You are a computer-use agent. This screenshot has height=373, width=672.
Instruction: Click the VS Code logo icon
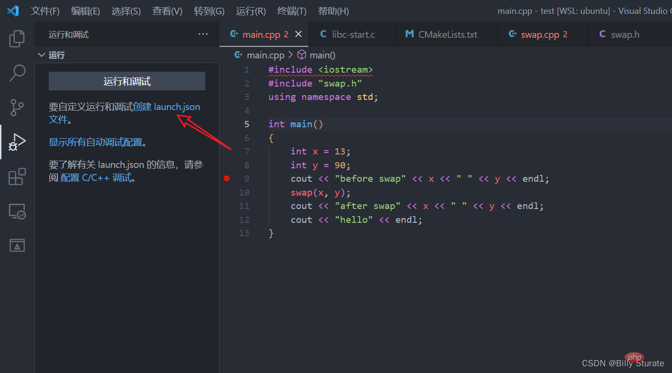(13, 11)
